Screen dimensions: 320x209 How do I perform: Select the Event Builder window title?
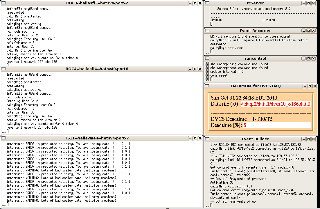pyautogui.click(x=255, y=139)
